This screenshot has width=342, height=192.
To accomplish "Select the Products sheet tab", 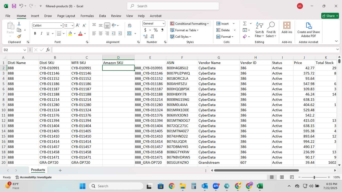I will click(38, 170).
